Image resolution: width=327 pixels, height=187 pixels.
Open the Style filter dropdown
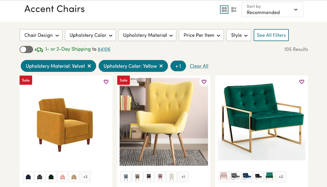pyautogui.click(x=239, y=35)
